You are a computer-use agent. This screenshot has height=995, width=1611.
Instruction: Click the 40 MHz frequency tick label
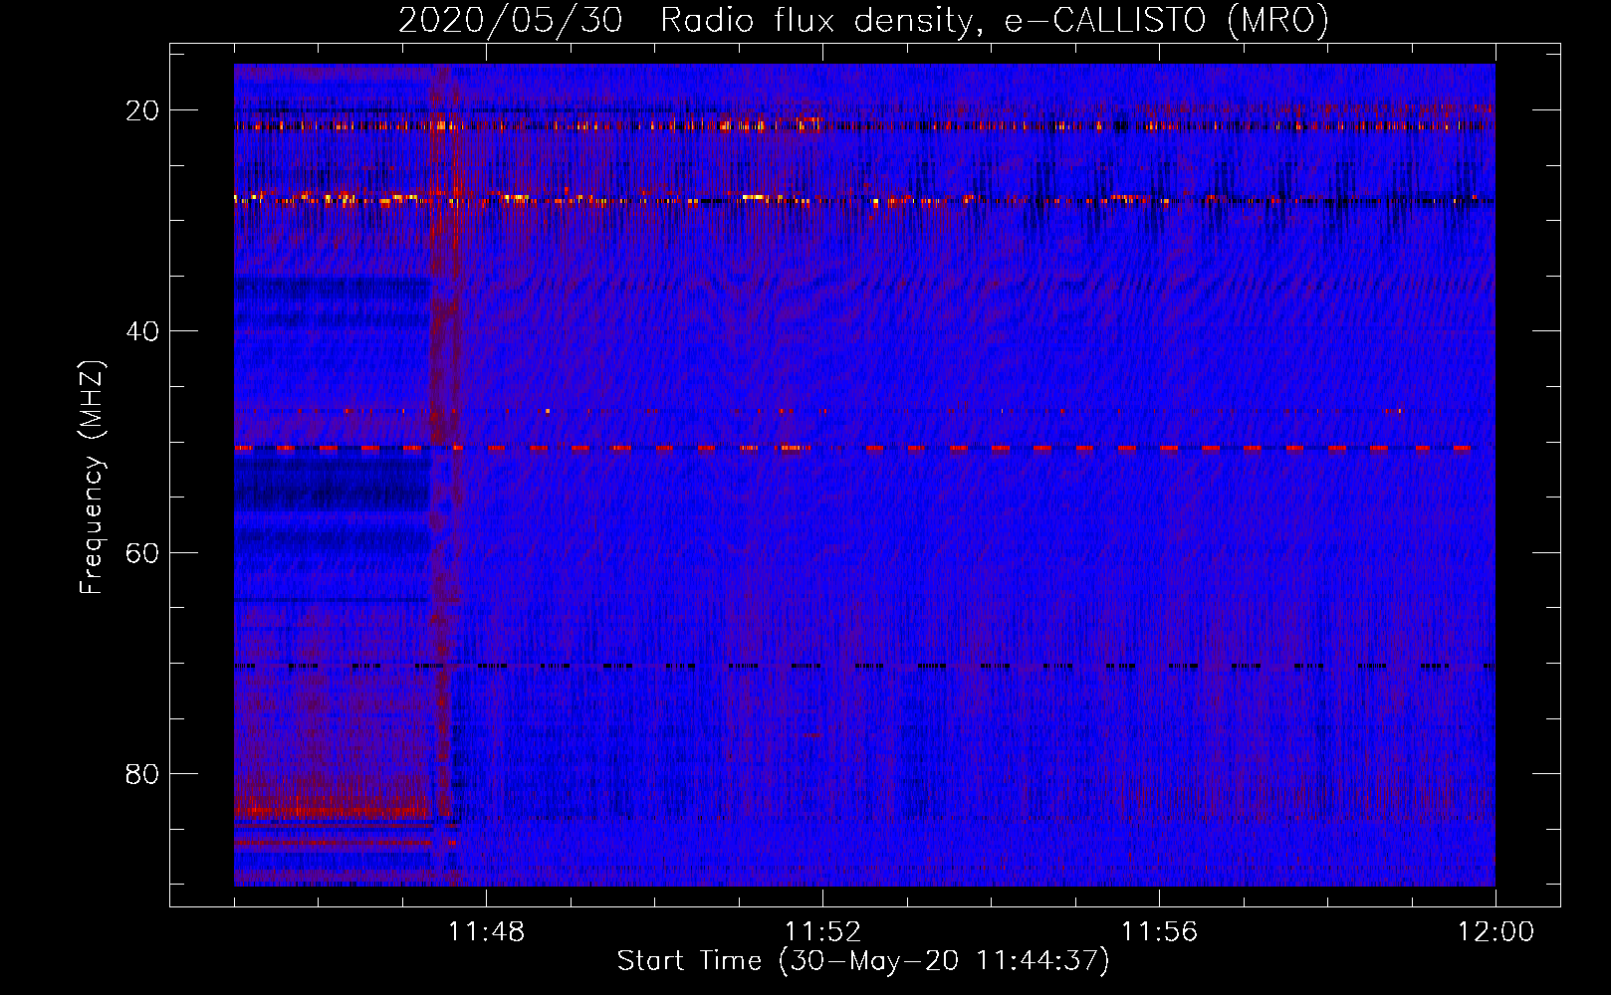pos(142,331)
